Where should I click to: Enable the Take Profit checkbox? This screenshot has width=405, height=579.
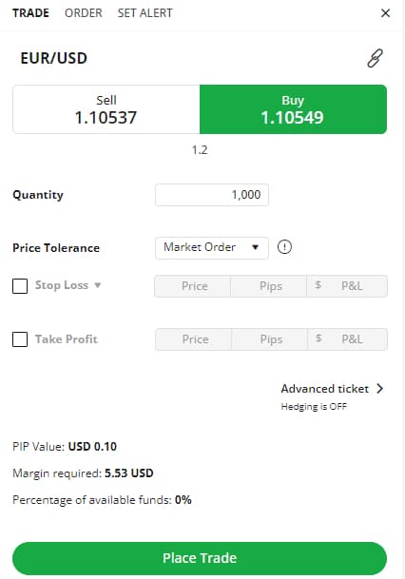click(x=20, y=339)
